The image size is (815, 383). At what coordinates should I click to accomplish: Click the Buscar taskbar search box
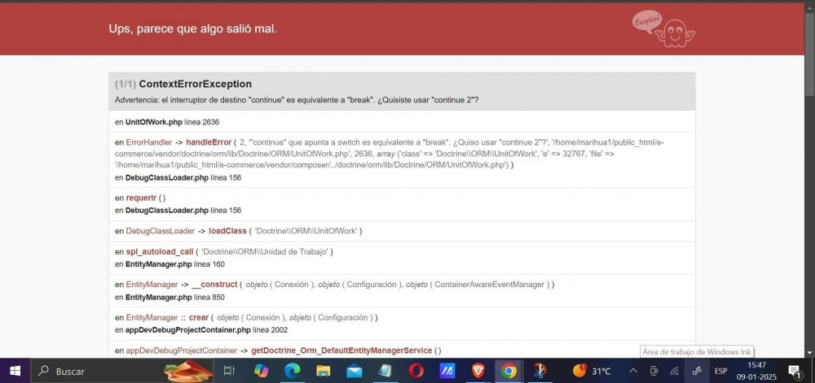click(x=122, y=371)
